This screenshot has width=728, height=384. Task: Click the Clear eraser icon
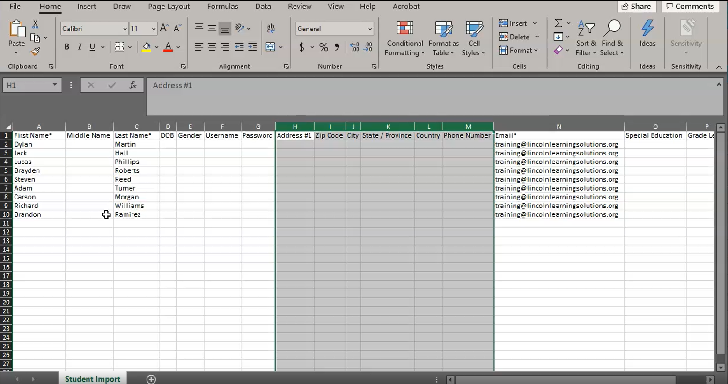click(x=558, y=50)
